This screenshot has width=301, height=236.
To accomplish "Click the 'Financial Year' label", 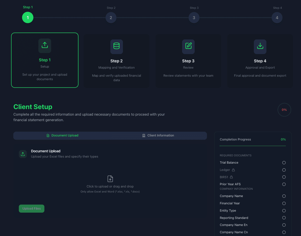I will click(x=230, y=203).
